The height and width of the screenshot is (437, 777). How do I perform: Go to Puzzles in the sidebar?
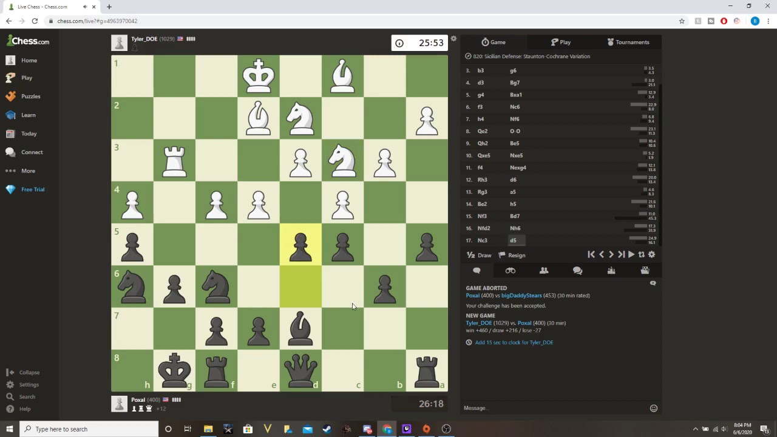[23, 96]
